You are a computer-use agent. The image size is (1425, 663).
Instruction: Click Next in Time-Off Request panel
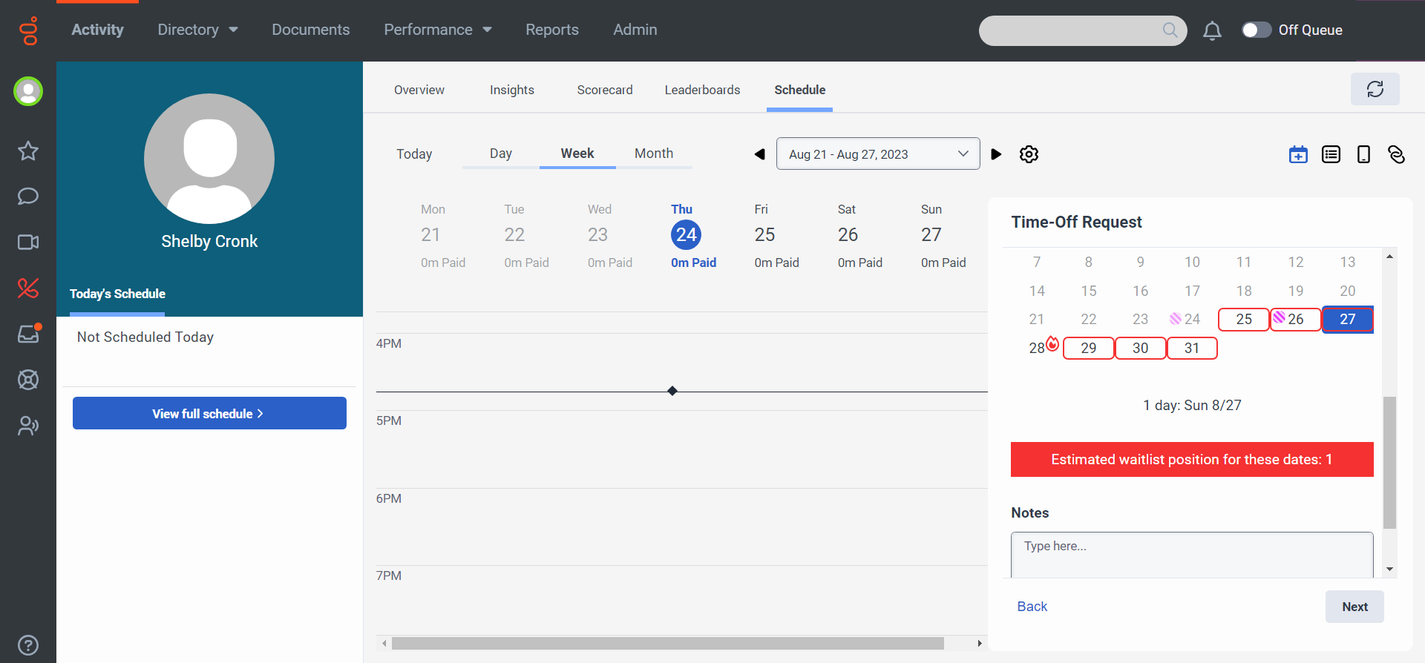pyautogui.click(x=1354, y=607)
